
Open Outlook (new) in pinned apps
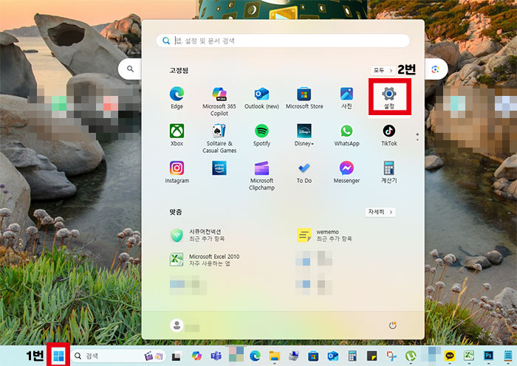[261, 98]
